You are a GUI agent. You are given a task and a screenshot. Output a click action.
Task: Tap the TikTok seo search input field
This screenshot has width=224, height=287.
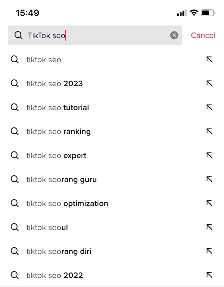98,35
